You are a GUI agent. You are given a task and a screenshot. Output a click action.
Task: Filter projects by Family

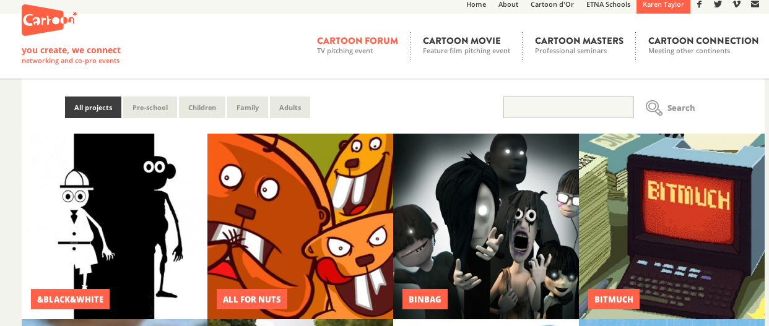coord(248,108)
